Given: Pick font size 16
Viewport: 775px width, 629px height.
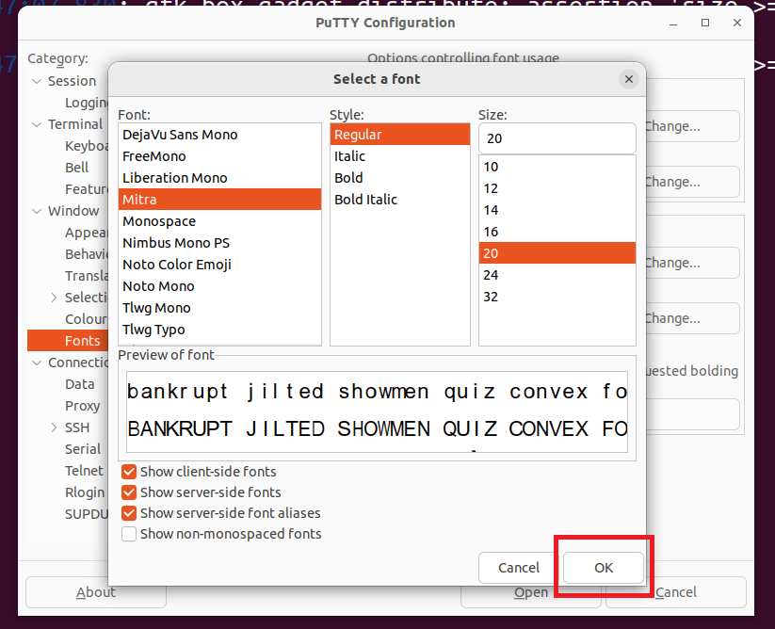Looking at the screenshot, I should pos(557,233).
